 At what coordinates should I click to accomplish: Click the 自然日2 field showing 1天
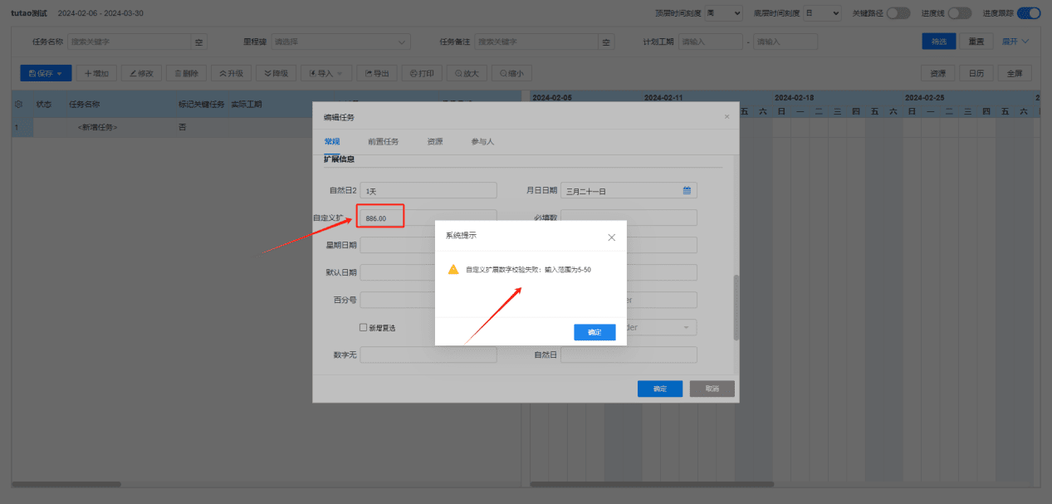428,191
